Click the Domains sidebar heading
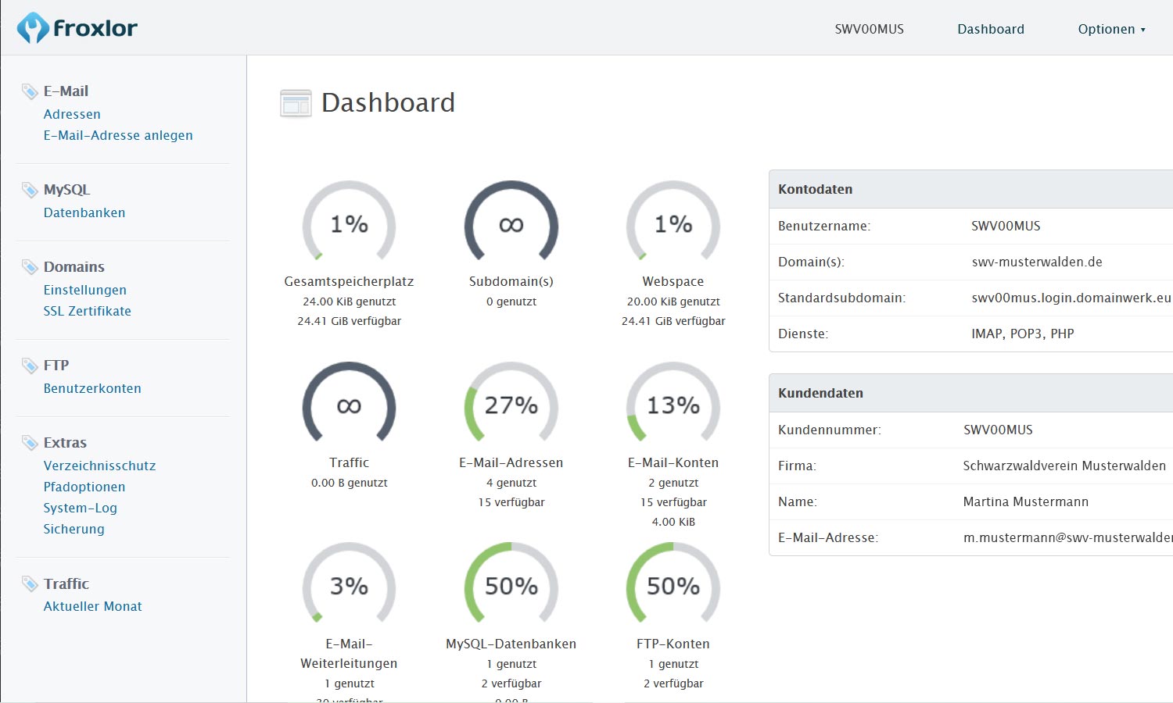Image resolution: width=1173 pixels, height=703 pixels. coord(74,267)
